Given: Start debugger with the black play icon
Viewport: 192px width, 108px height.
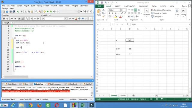Looking at the screenshot, I should click(x=81, y=11).
